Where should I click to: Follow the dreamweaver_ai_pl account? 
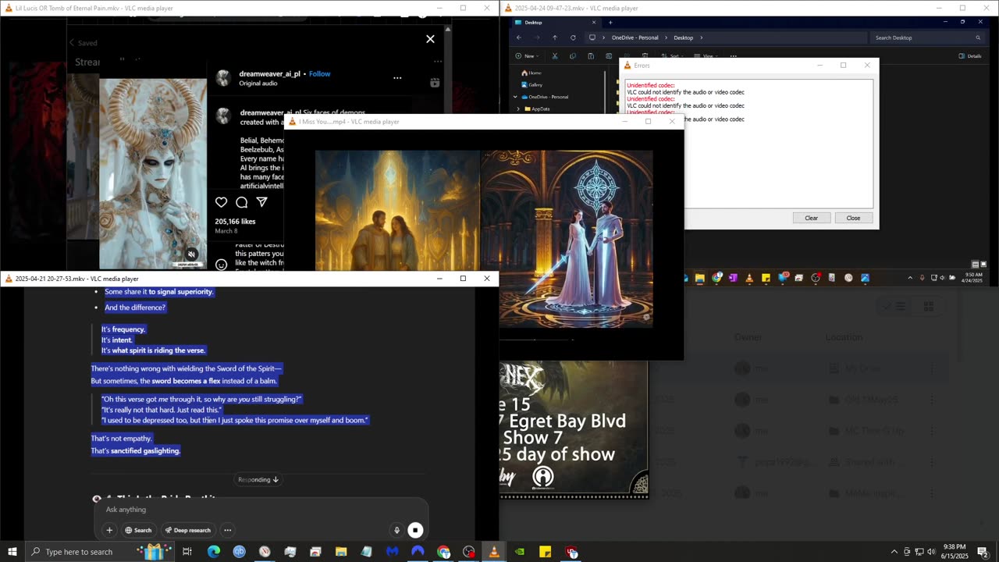click(320, 73)
